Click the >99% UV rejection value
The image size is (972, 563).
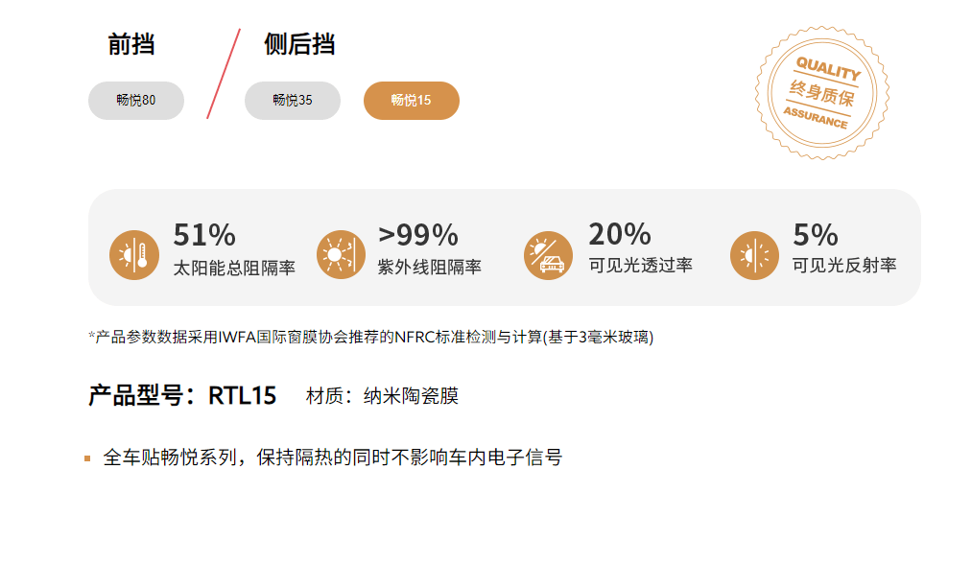click(x=418, y=235)
